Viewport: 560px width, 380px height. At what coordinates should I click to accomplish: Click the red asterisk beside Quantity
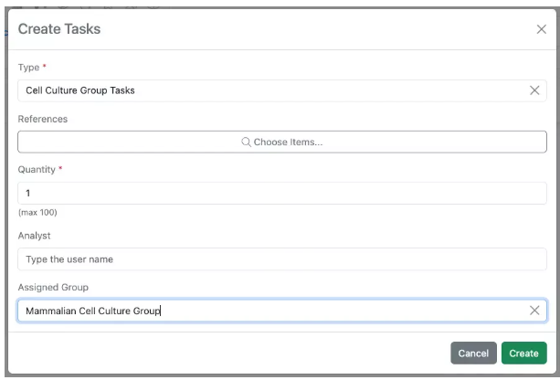58,169
